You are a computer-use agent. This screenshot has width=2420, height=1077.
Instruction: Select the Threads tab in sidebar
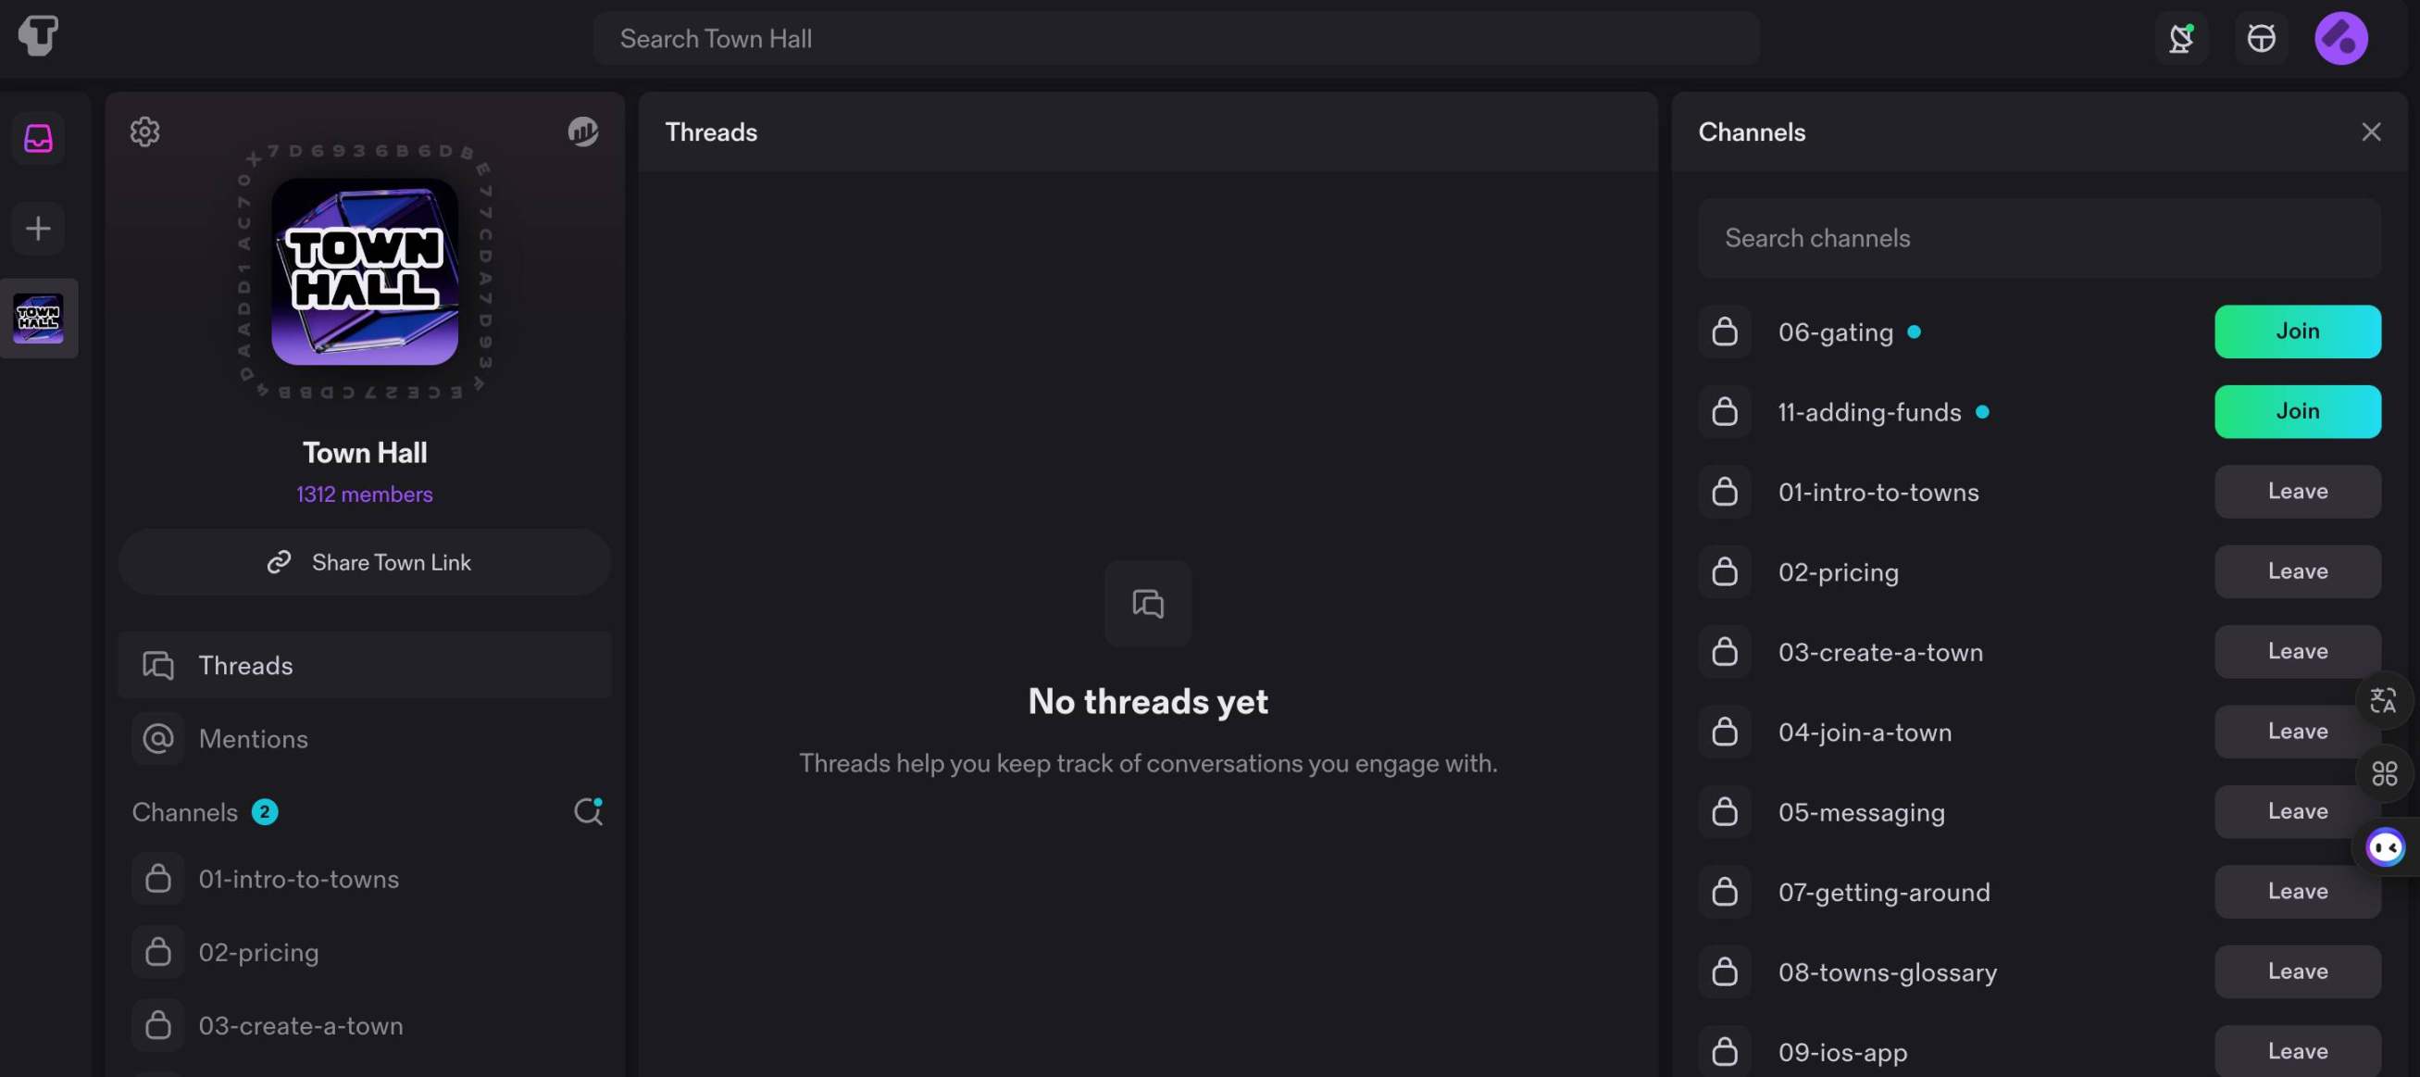[366, 665]
